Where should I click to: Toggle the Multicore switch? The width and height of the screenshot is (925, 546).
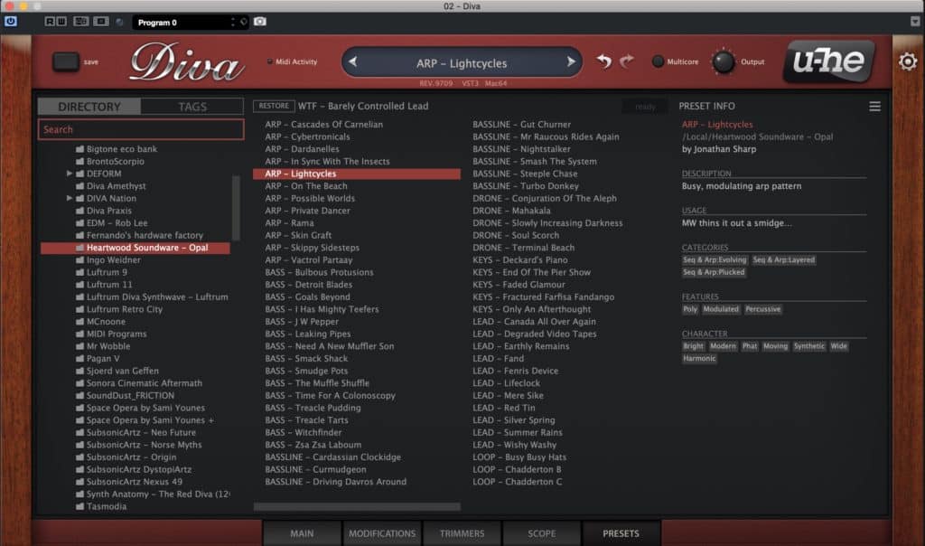658,61
